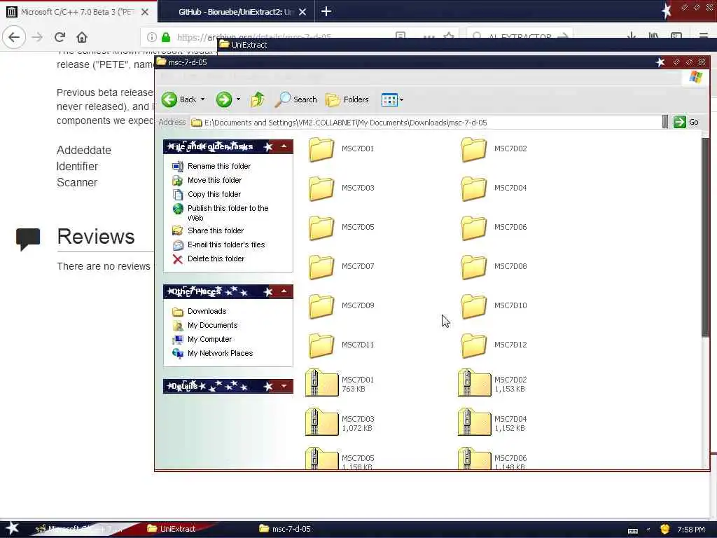The height and width of the screenshot is (538, 717).
Task: Select the MSC7D12 folder icon
Action: click(474, 345)
